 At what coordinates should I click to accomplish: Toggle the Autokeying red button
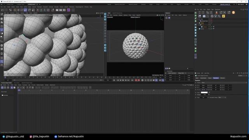(x=139, y=80)
